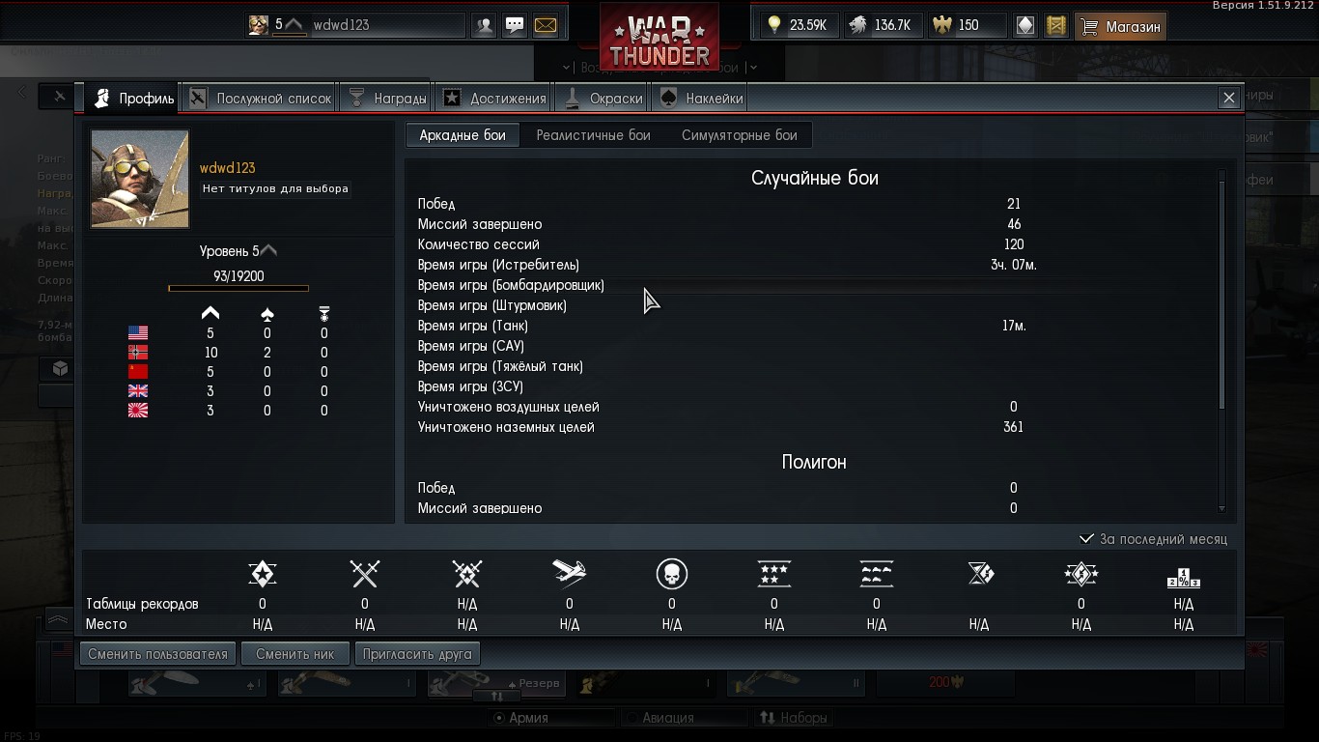Switch to the Реалистичные бои tab

coord(594,135)
